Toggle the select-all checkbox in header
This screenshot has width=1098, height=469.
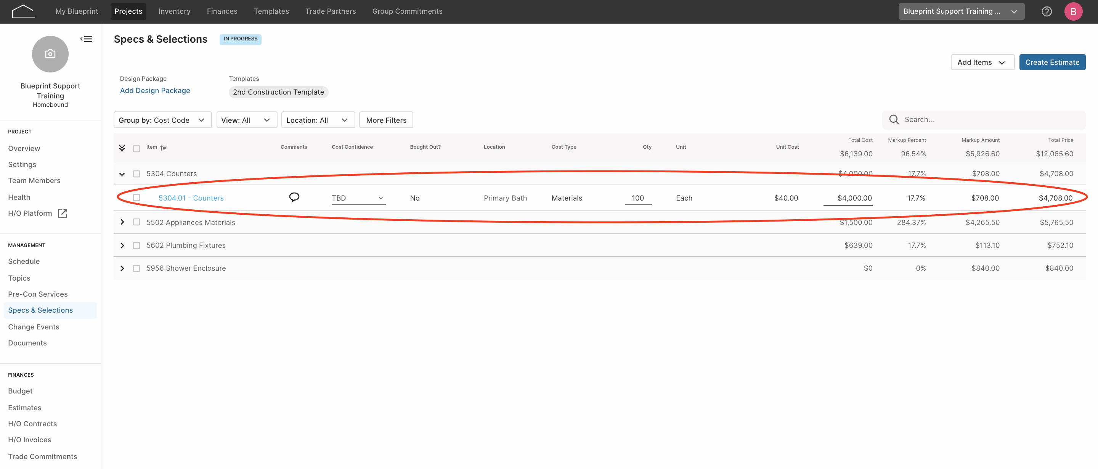click(136, 148)
